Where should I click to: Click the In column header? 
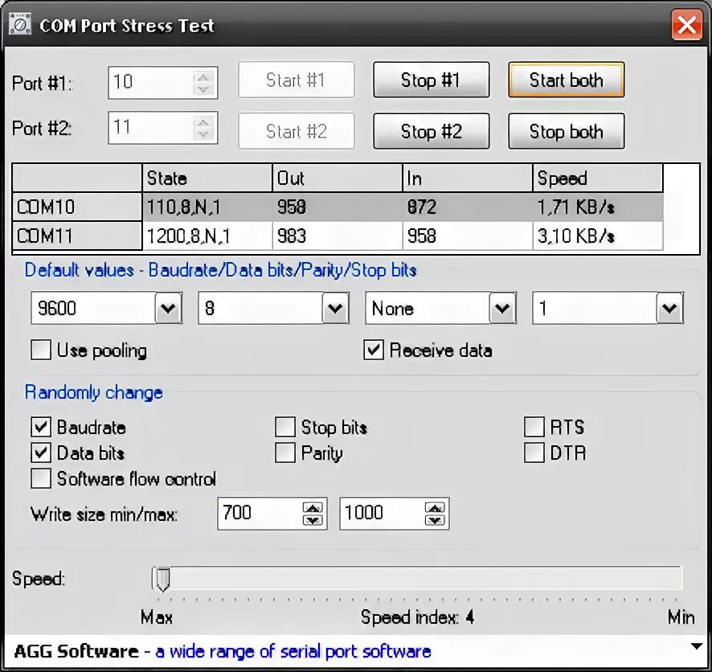point(468,178)
